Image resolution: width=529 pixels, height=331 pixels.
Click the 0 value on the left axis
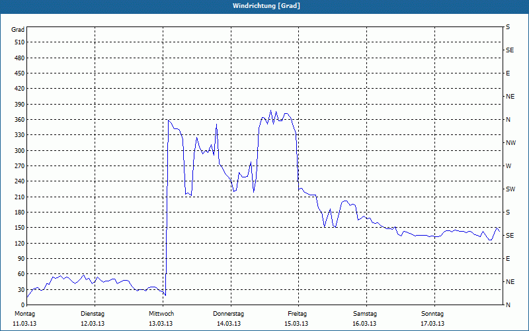point(23,305)
